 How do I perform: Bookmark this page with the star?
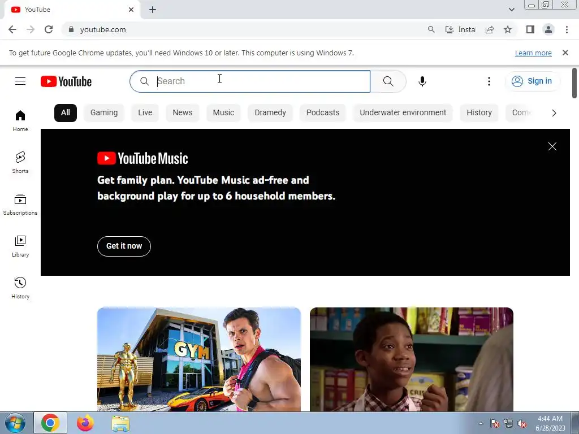pyautogui.click(x=508, y=29)
